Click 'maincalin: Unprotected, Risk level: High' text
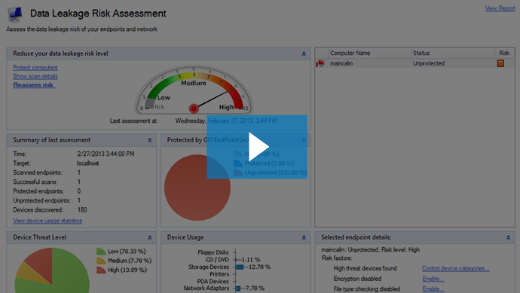This screenshot has width=520, height=293. (x=370, y=250)
